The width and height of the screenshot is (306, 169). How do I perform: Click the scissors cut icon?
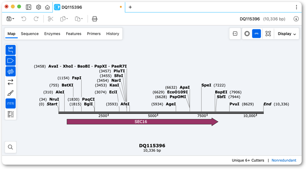pyautogui.click(x=50, y=19)
